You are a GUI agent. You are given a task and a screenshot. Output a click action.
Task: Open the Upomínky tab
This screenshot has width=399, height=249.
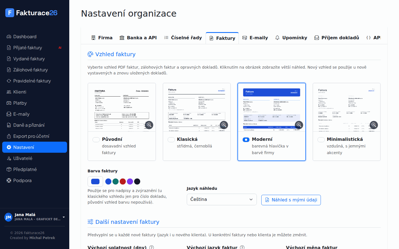[291, 38]
